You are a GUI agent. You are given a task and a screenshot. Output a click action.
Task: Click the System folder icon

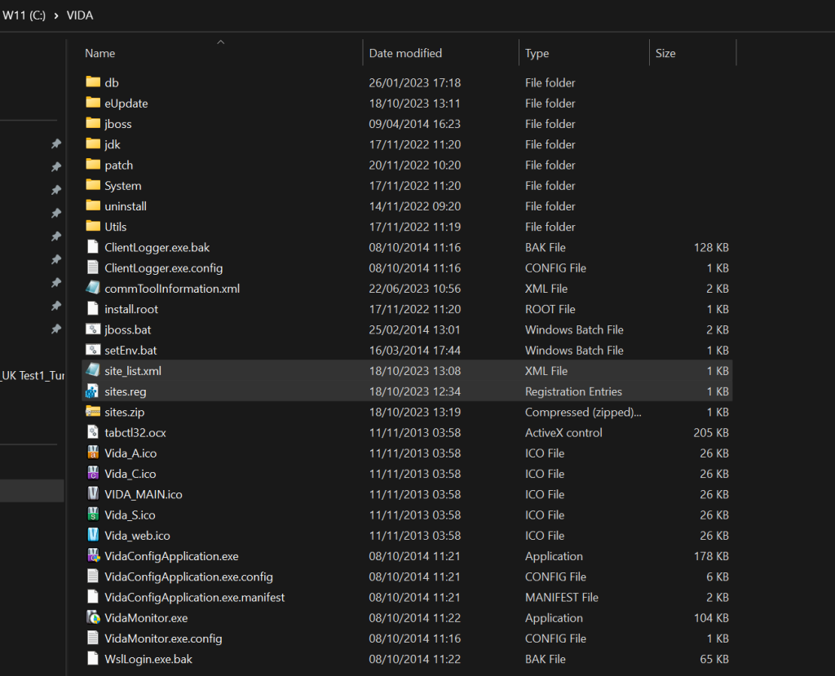[93, 185]
